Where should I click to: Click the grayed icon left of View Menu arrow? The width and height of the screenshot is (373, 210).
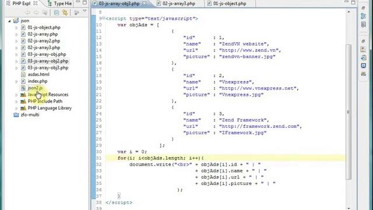[x=76, y=13]
